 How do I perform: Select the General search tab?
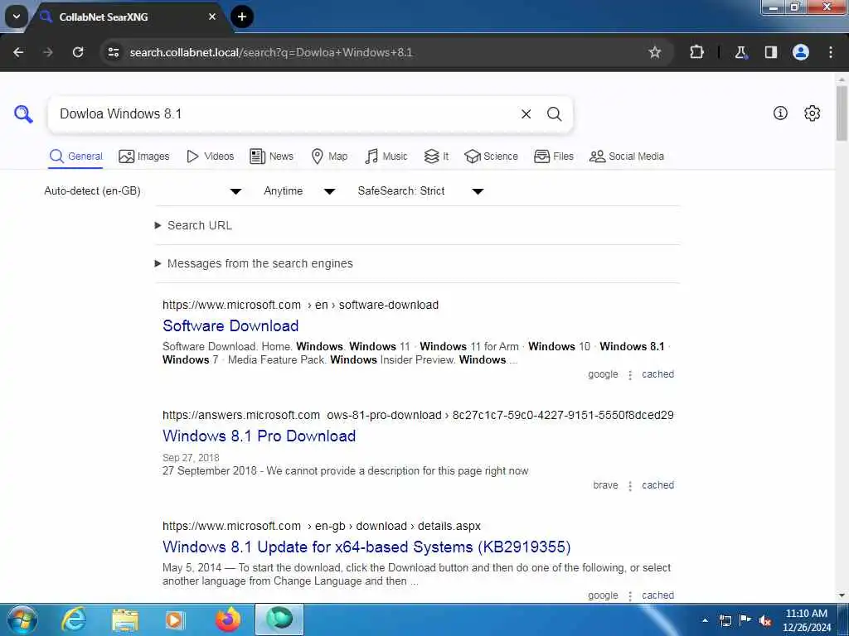point(75,157)
